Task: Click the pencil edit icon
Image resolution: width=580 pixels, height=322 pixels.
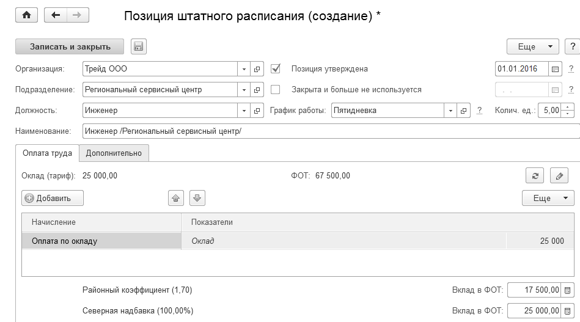Action: [x=559, y=176]
